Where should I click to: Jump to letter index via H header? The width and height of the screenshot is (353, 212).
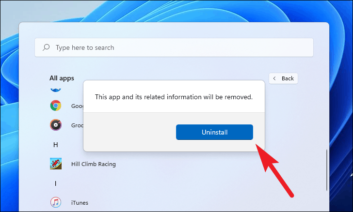click(x=55, y=145)
